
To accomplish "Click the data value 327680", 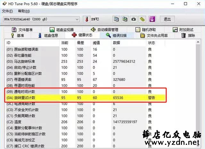I will 119,79.
